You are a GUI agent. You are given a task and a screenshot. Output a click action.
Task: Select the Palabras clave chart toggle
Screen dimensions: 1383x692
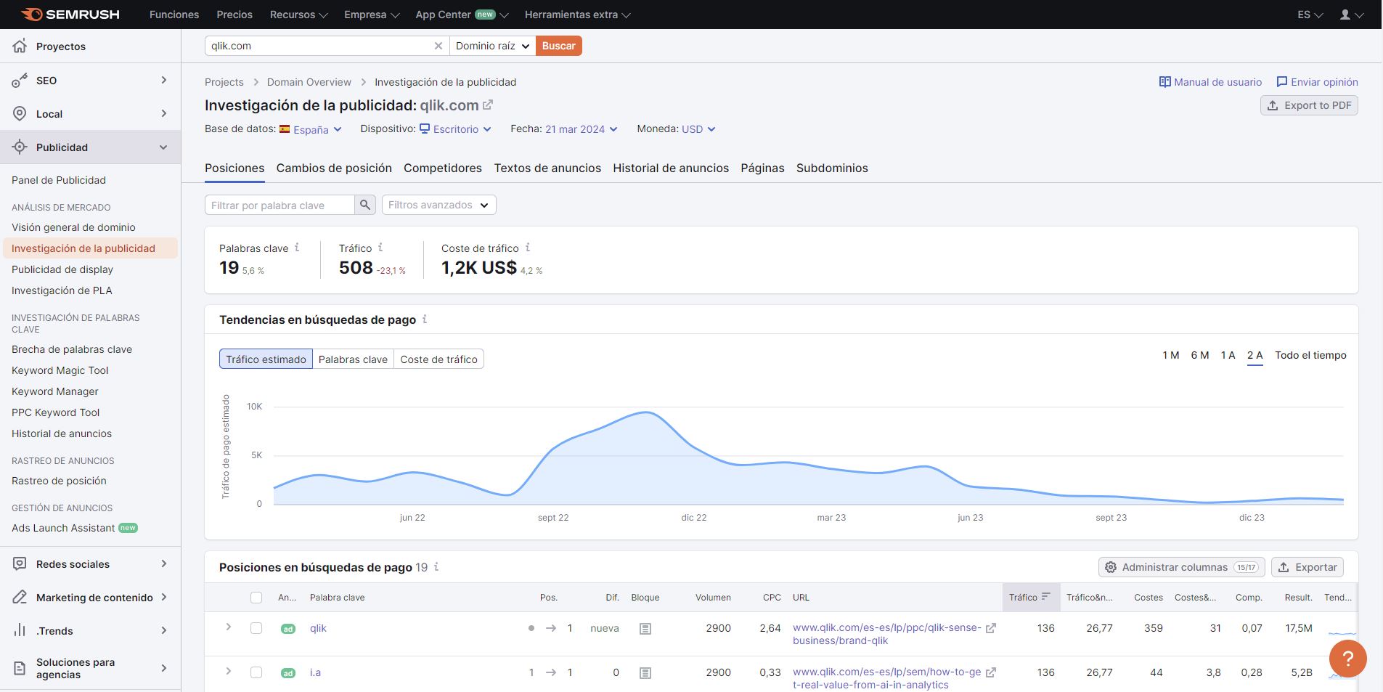tap(353, 359)
